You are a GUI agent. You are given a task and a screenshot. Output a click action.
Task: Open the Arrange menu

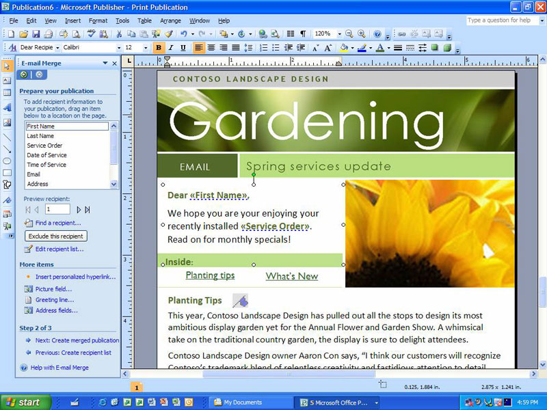click(x=170, y=20)
